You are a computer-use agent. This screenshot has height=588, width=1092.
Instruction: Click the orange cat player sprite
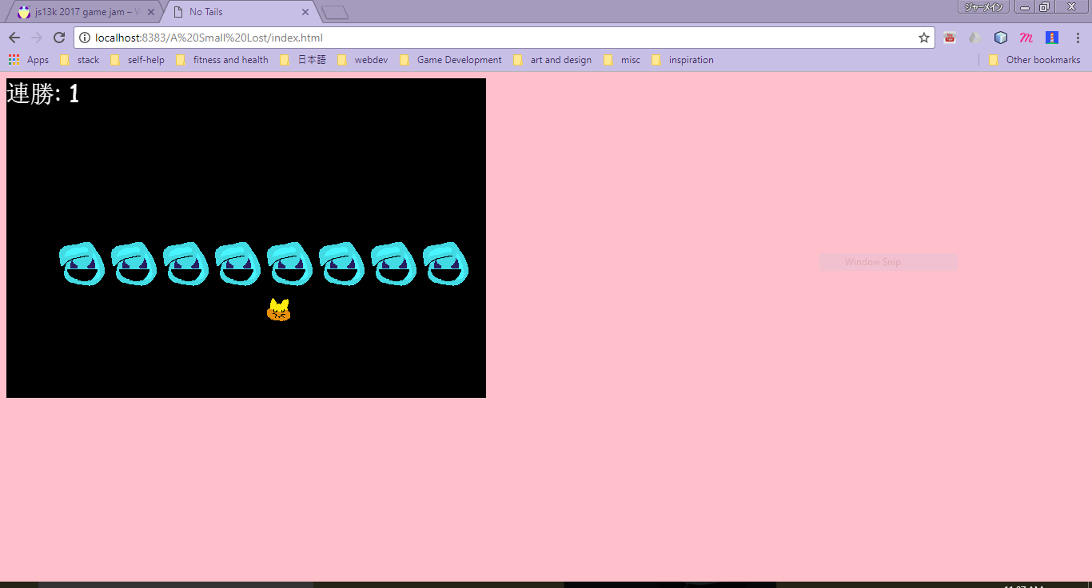click(279, 310)
